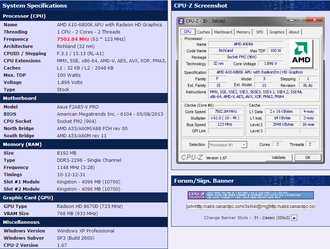This screenshot has width=330, height=249.
Task: Open the SPD tab
Action: click(x=259, y=32)
